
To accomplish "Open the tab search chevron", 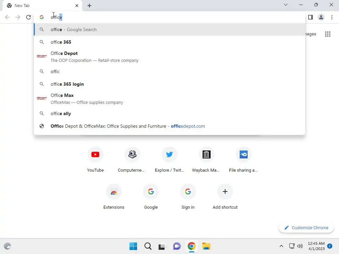I will (286, 5).
